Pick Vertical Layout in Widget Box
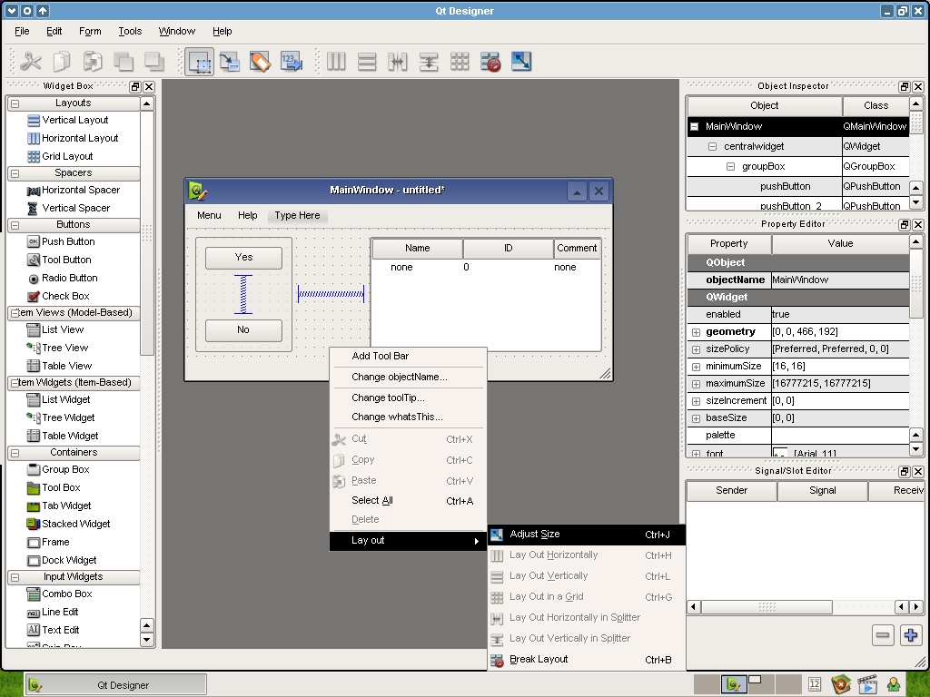 pyautogui.click(x=68, y=121)
